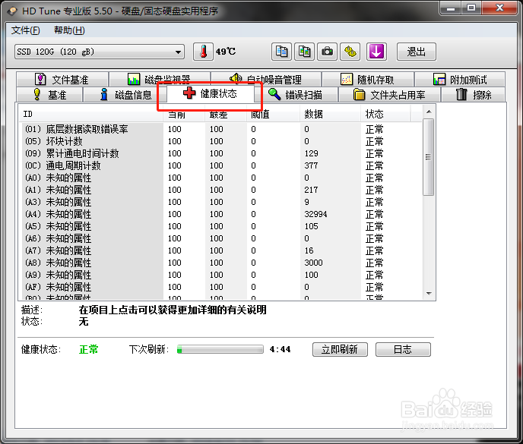Select row (A6) 未知的属性
Viewport: 523px width, 444px height.
[x=220, y=238]
